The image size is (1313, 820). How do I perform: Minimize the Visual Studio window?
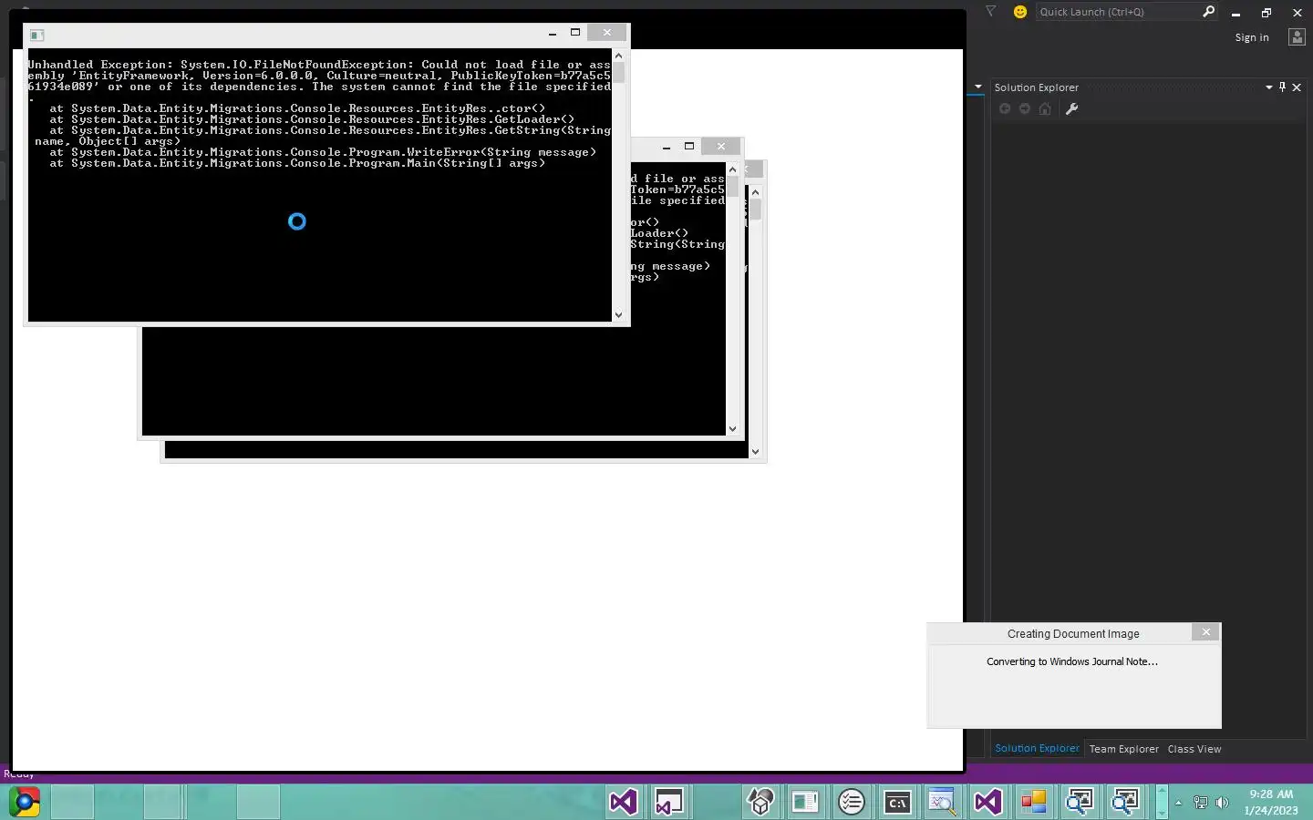point(1236,13)
